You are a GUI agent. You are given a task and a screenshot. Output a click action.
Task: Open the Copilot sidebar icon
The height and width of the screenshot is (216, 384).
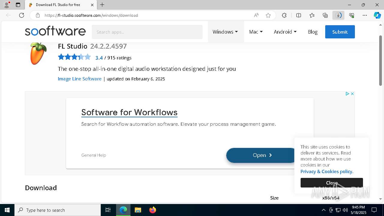click(377, 15)
